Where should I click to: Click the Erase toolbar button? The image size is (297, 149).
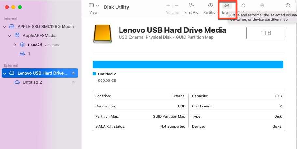pos(227,8)
